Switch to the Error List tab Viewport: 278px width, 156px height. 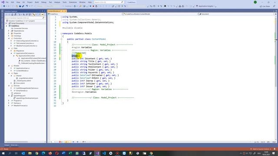click(x=14, y=145)
